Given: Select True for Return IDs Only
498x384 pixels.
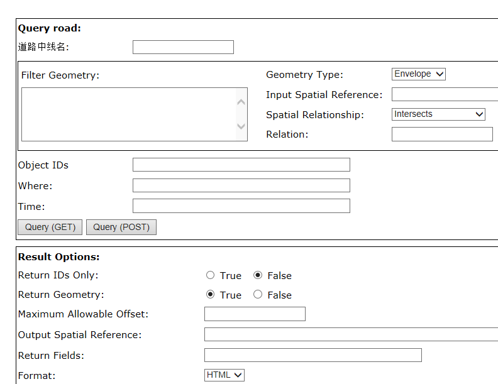Looking at the screenshot, I should pos(211,275).
